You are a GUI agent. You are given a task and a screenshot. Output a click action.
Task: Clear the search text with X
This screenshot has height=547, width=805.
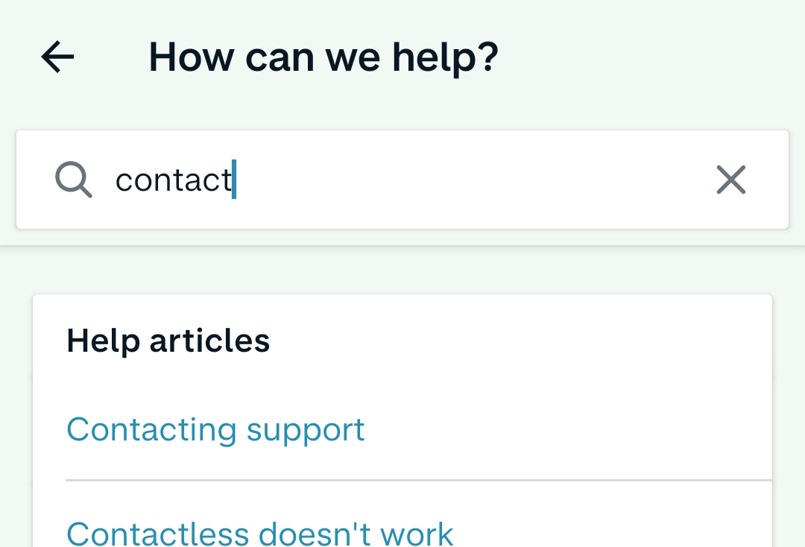(730, 180)
